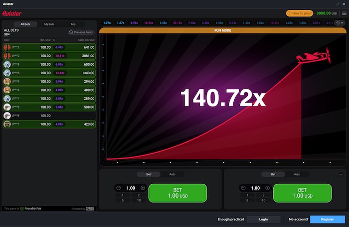Click the Login button

(x=264, y=219)
